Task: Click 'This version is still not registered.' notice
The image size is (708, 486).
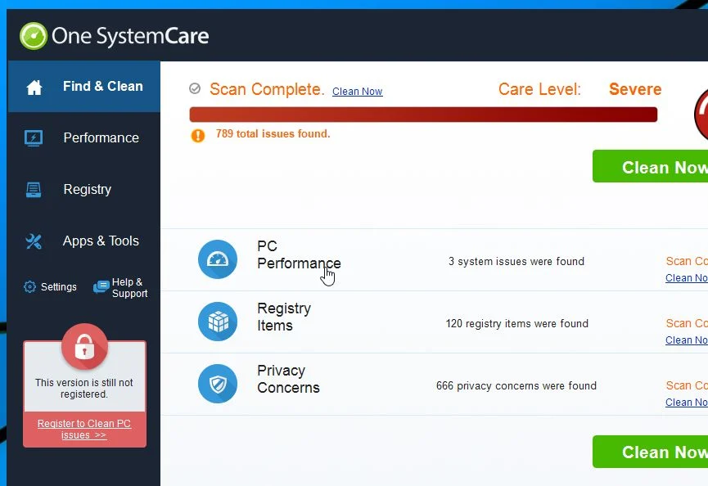Action: pos(84,389)
